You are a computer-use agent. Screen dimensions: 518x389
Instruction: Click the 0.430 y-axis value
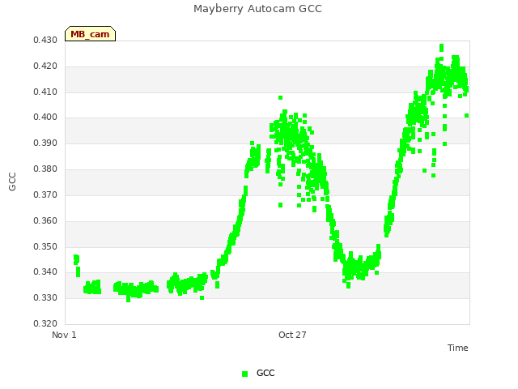(x=45, y=41)
